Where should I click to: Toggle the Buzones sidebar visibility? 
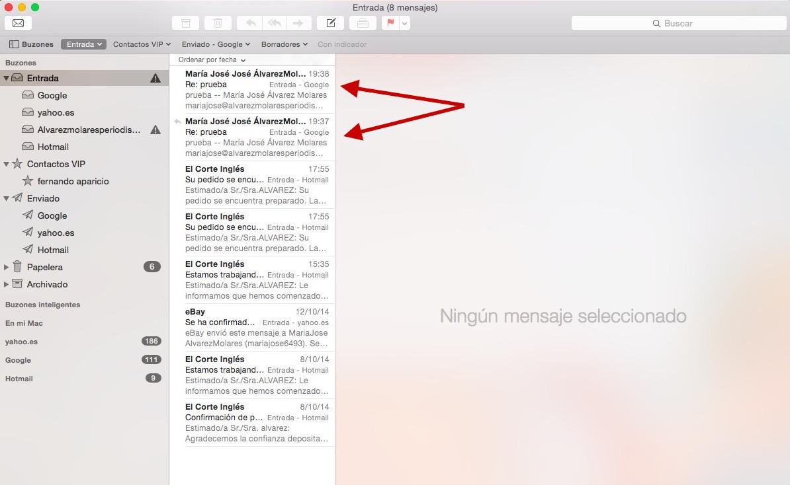pos(31,44)
